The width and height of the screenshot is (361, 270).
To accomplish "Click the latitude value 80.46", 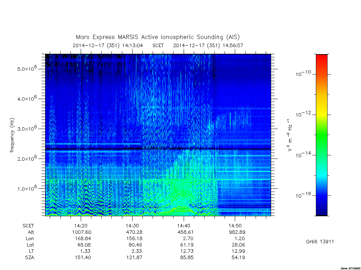I will pyautogui.click(x=135, y=245).
